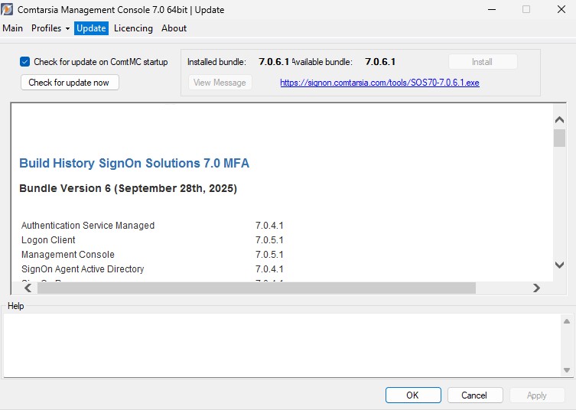Open the Main menu

point(12,28)
